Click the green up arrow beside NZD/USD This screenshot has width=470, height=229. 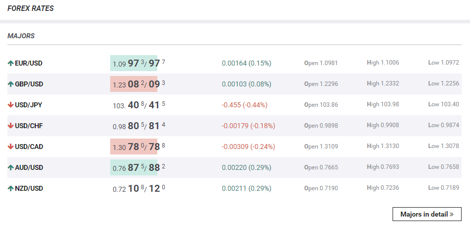coord(10,188)
